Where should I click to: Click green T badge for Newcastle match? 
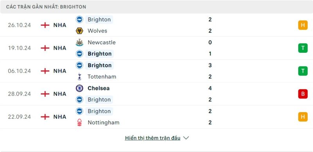pos(303,48)
